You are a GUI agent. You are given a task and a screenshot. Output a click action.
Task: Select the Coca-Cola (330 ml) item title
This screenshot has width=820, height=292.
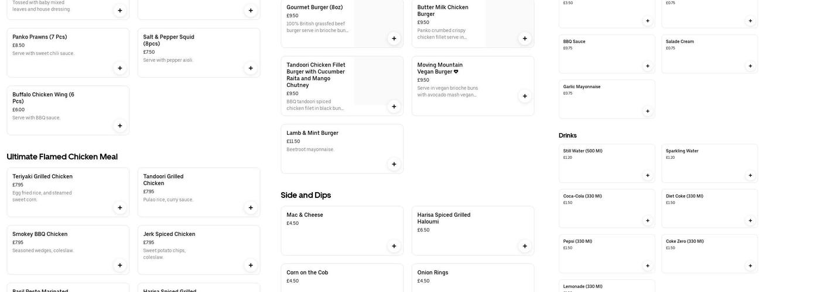tap(582, 196)
